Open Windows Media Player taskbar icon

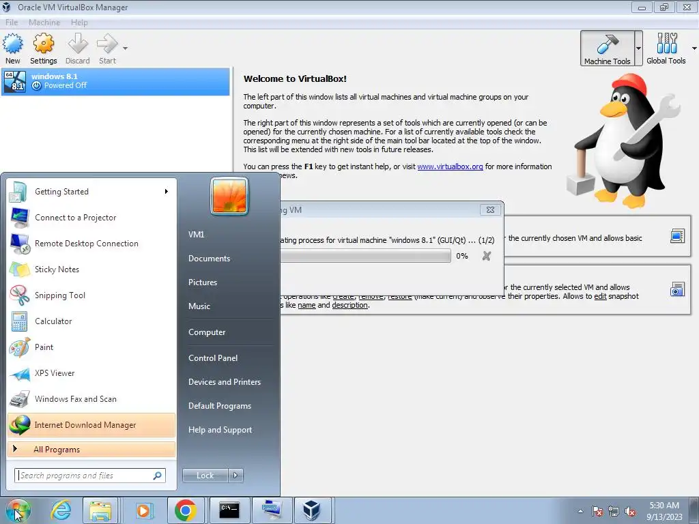click(143, 510)
